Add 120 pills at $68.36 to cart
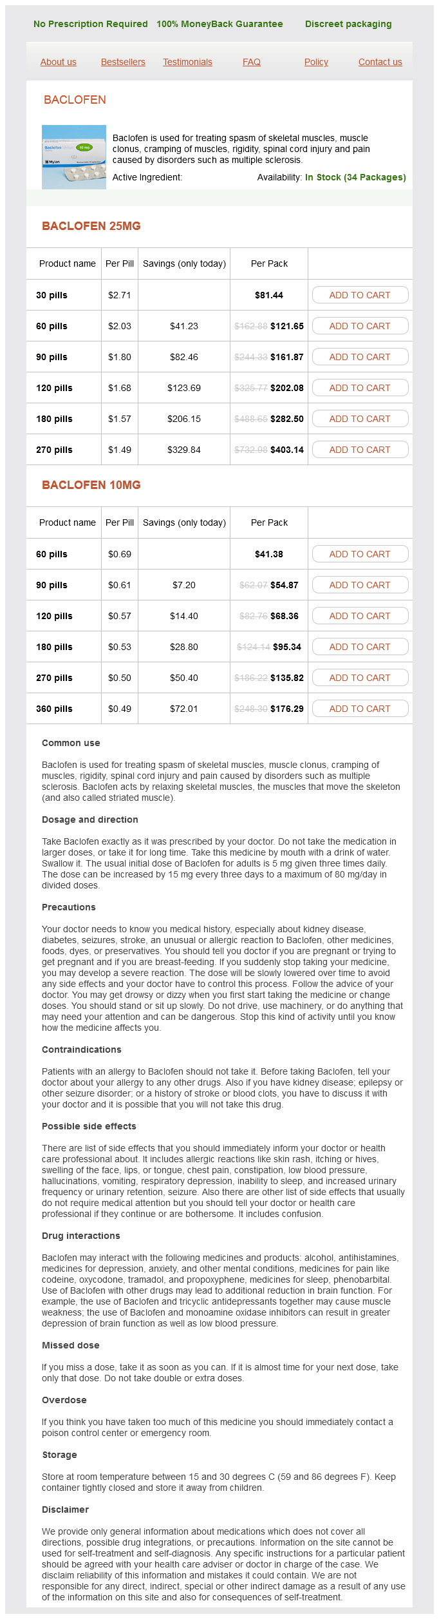 coord(360,616)
